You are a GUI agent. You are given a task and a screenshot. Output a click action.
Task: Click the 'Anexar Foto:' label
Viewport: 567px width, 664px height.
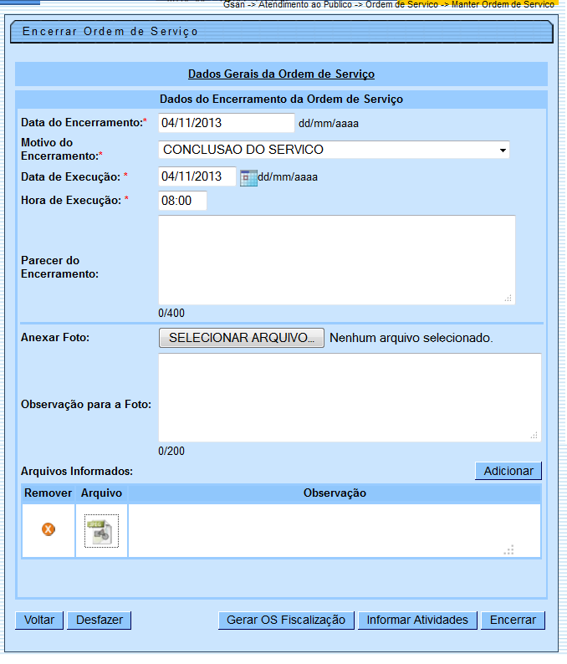pyautogui.click(x=55, y=338)
